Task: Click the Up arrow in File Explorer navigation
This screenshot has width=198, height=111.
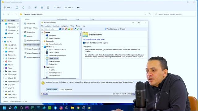Action: pyautogui.click(x=16, y=14)
